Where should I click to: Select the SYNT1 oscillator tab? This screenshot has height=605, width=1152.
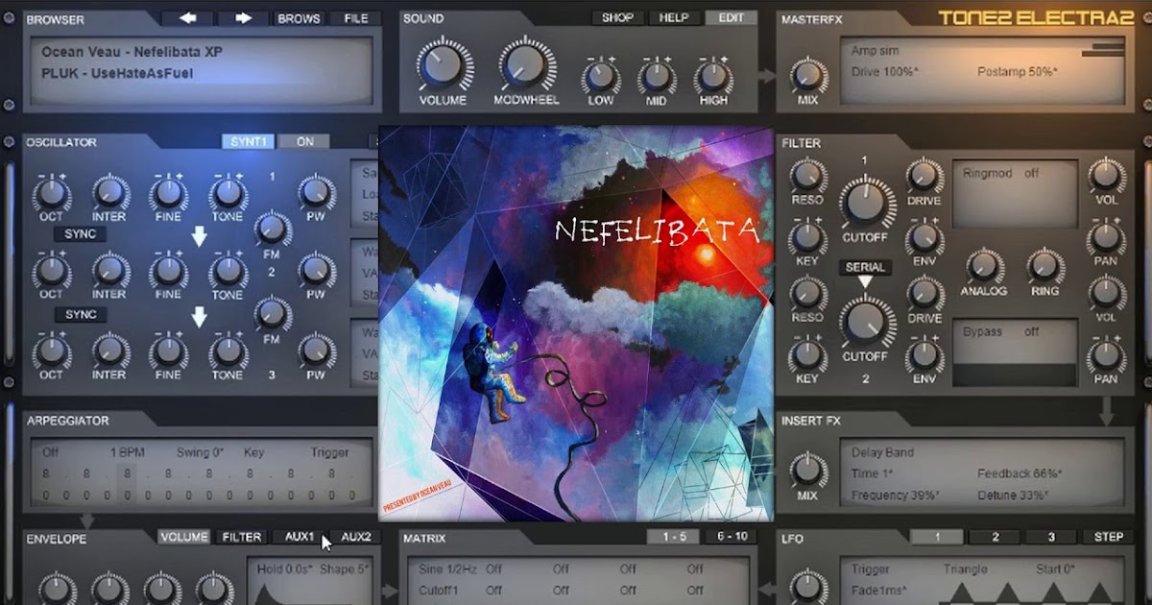(249, 141)
